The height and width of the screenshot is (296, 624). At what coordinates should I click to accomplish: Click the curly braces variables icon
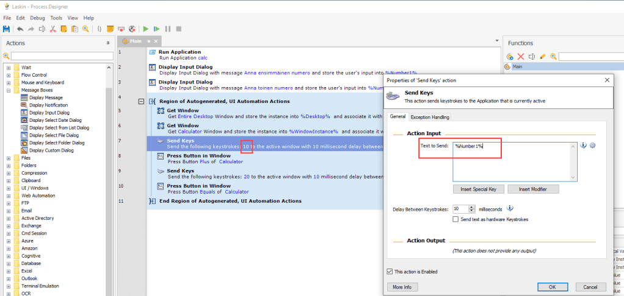point(99,29)
